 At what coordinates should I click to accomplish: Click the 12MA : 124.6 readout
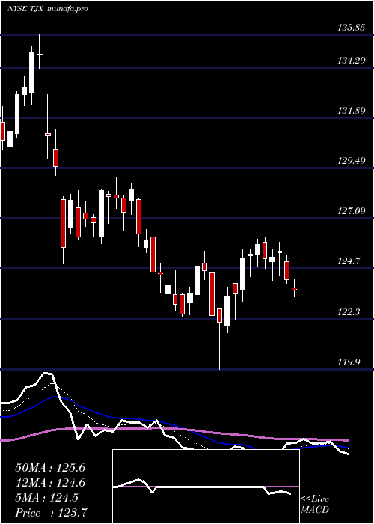[50, 483]
